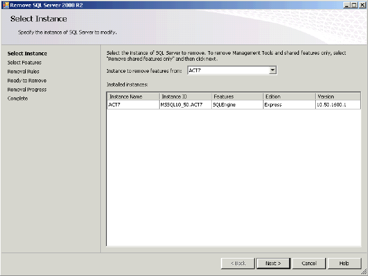Minimize the Remove SQL Server window
The image size is (368, 276).
point(346,5)
